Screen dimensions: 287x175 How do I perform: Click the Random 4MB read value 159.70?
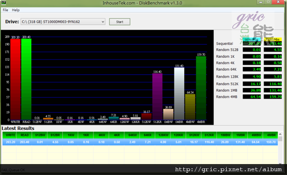click(273, 97)
